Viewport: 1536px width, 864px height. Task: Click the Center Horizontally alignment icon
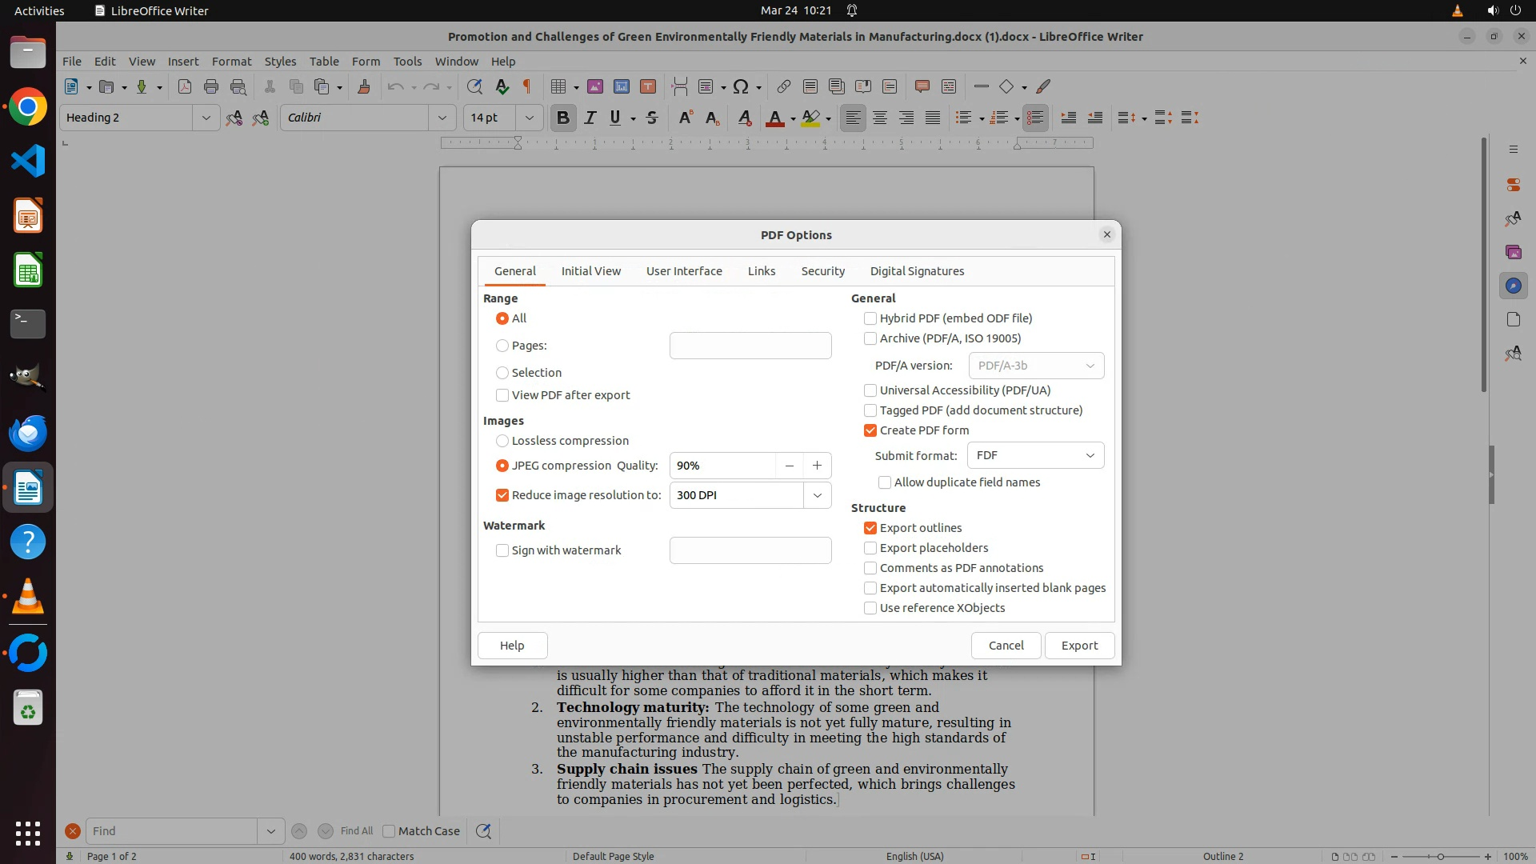coord(880,118)
